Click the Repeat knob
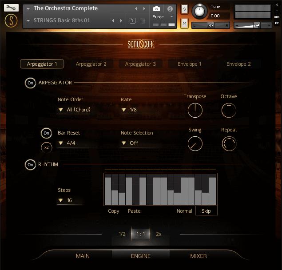The height and width of the screenshot is (270, 282). click(x=229, y=143)
